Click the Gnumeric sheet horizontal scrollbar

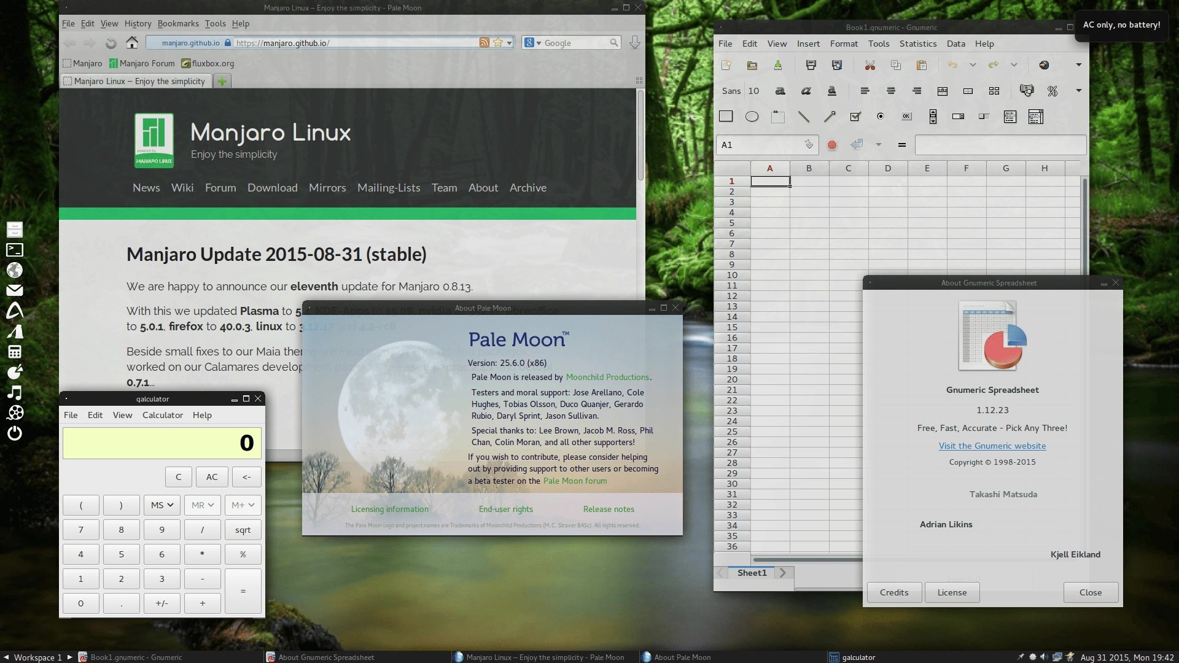point(807,559)
